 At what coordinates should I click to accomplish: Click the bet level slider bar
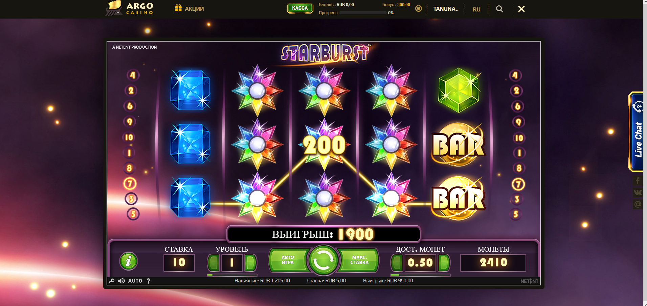pyautogui.click(x=232, y=275)
